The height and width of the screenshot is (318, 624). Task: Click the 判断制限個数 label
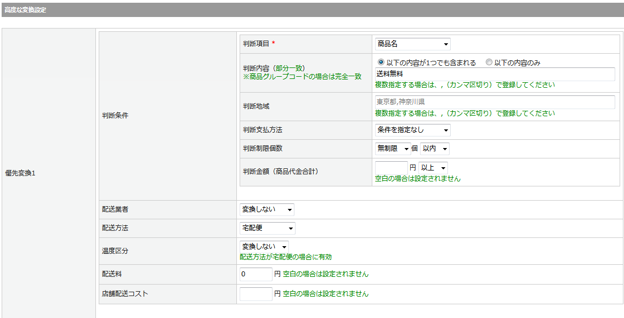pyautogui.click(x=263, y=149)
